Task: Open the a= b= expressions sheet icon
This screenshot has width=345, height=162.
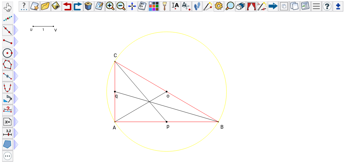Action: tap(143, 6)
